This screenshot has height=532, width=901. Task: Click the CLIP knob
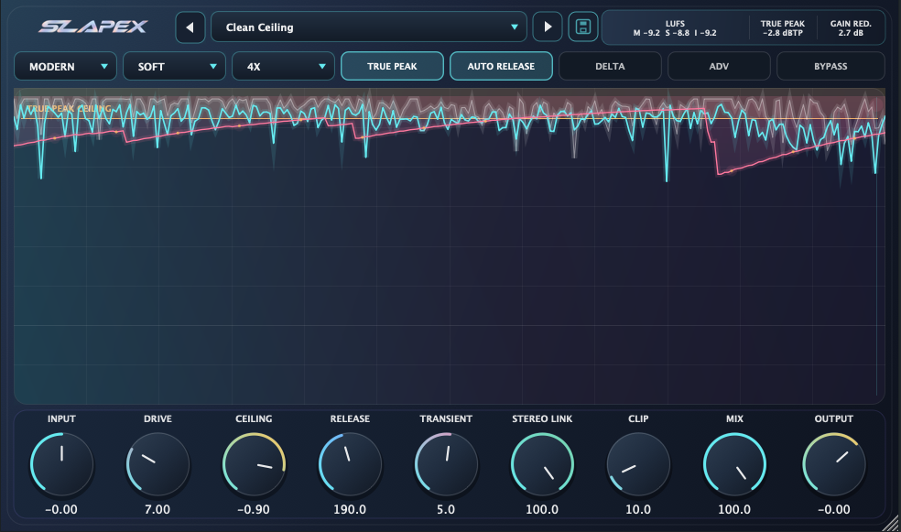coord(638,464)
